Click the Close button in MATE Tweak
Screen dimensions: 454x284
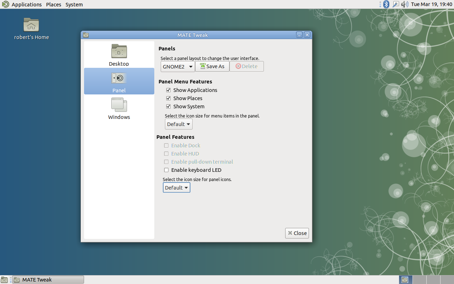click(x=297, y=233)
